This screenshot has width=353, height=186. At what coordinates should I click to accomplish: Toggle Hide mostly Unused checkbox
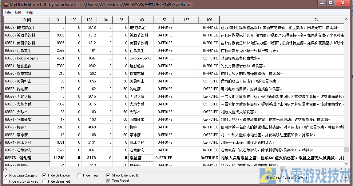(x=6, y=181)
